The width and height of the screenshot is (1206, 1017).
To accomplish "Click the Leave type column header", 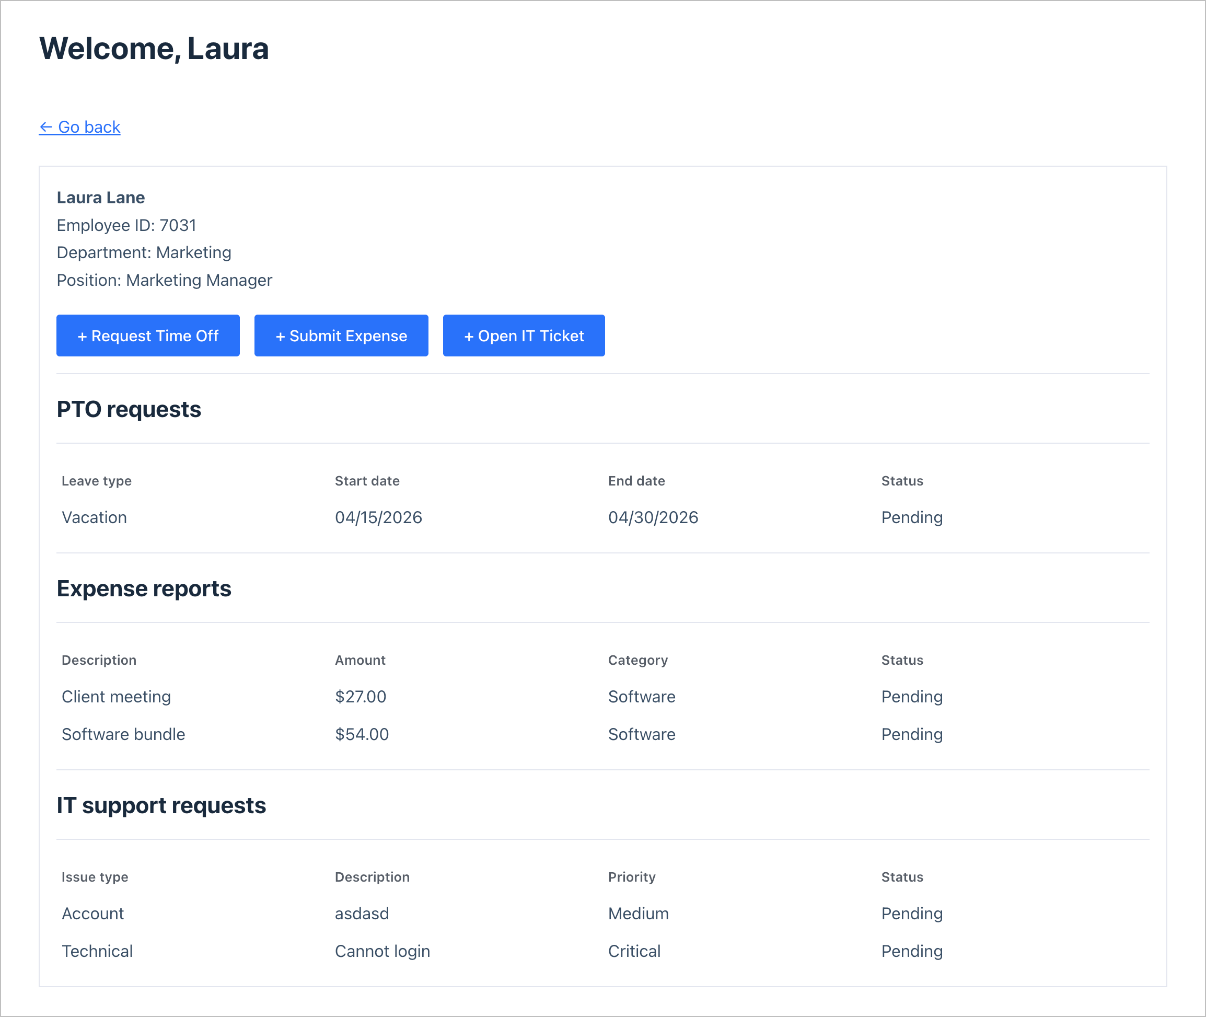I will (96, 481).
